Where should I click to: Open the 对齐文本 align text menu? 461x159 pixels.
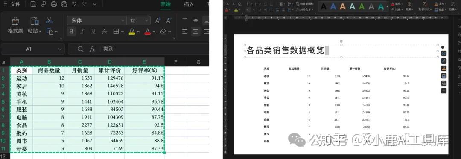coord(305,10)
